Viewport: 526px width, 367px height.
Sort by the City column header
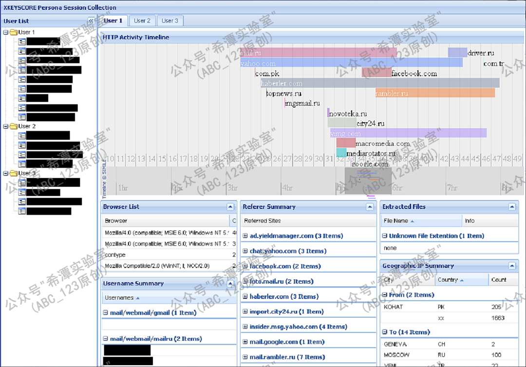pos(408,280)
